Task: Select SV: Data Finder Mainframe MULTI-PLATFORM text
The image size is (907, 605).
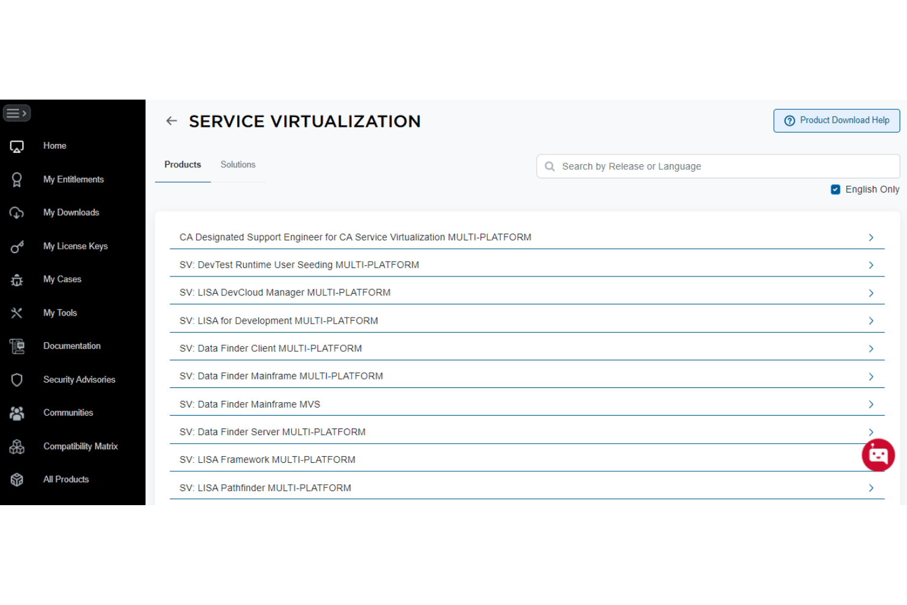Action: point(281,376)
